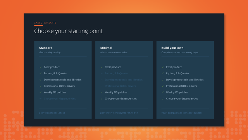Click the posit/workbench:2026.04.0-min image tag

119,113
